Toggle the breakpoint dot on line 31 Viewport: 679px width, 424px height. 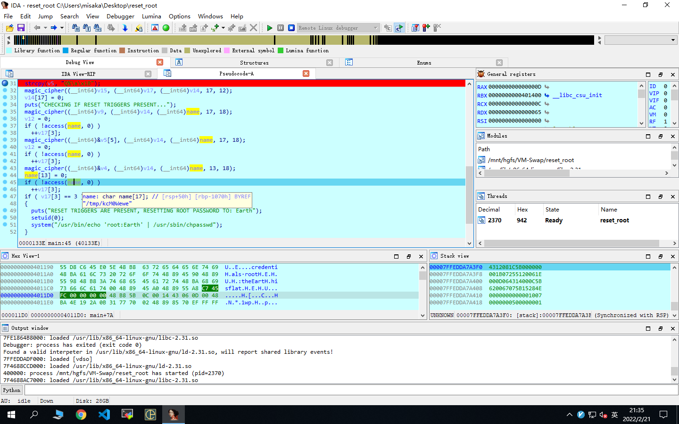5,83
